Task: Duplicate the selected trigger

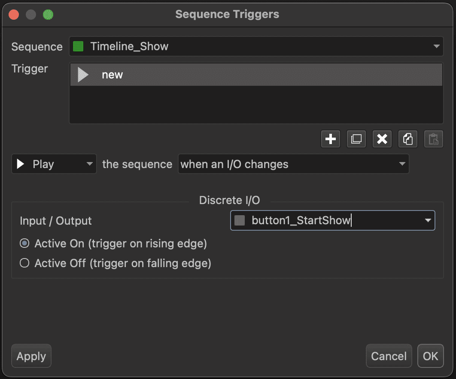Action: coord(356,139)
